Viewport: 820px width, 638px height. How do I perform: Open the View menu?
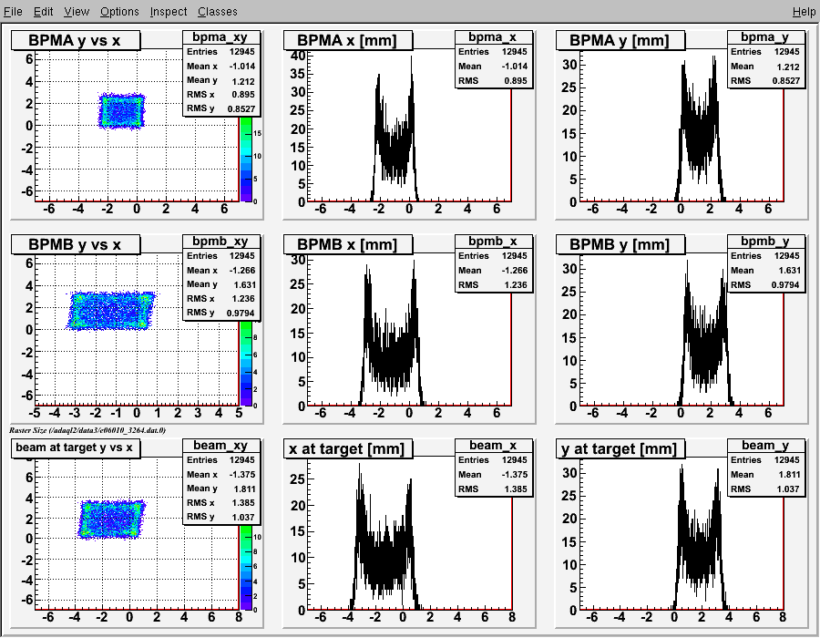[x=77, y=12]
